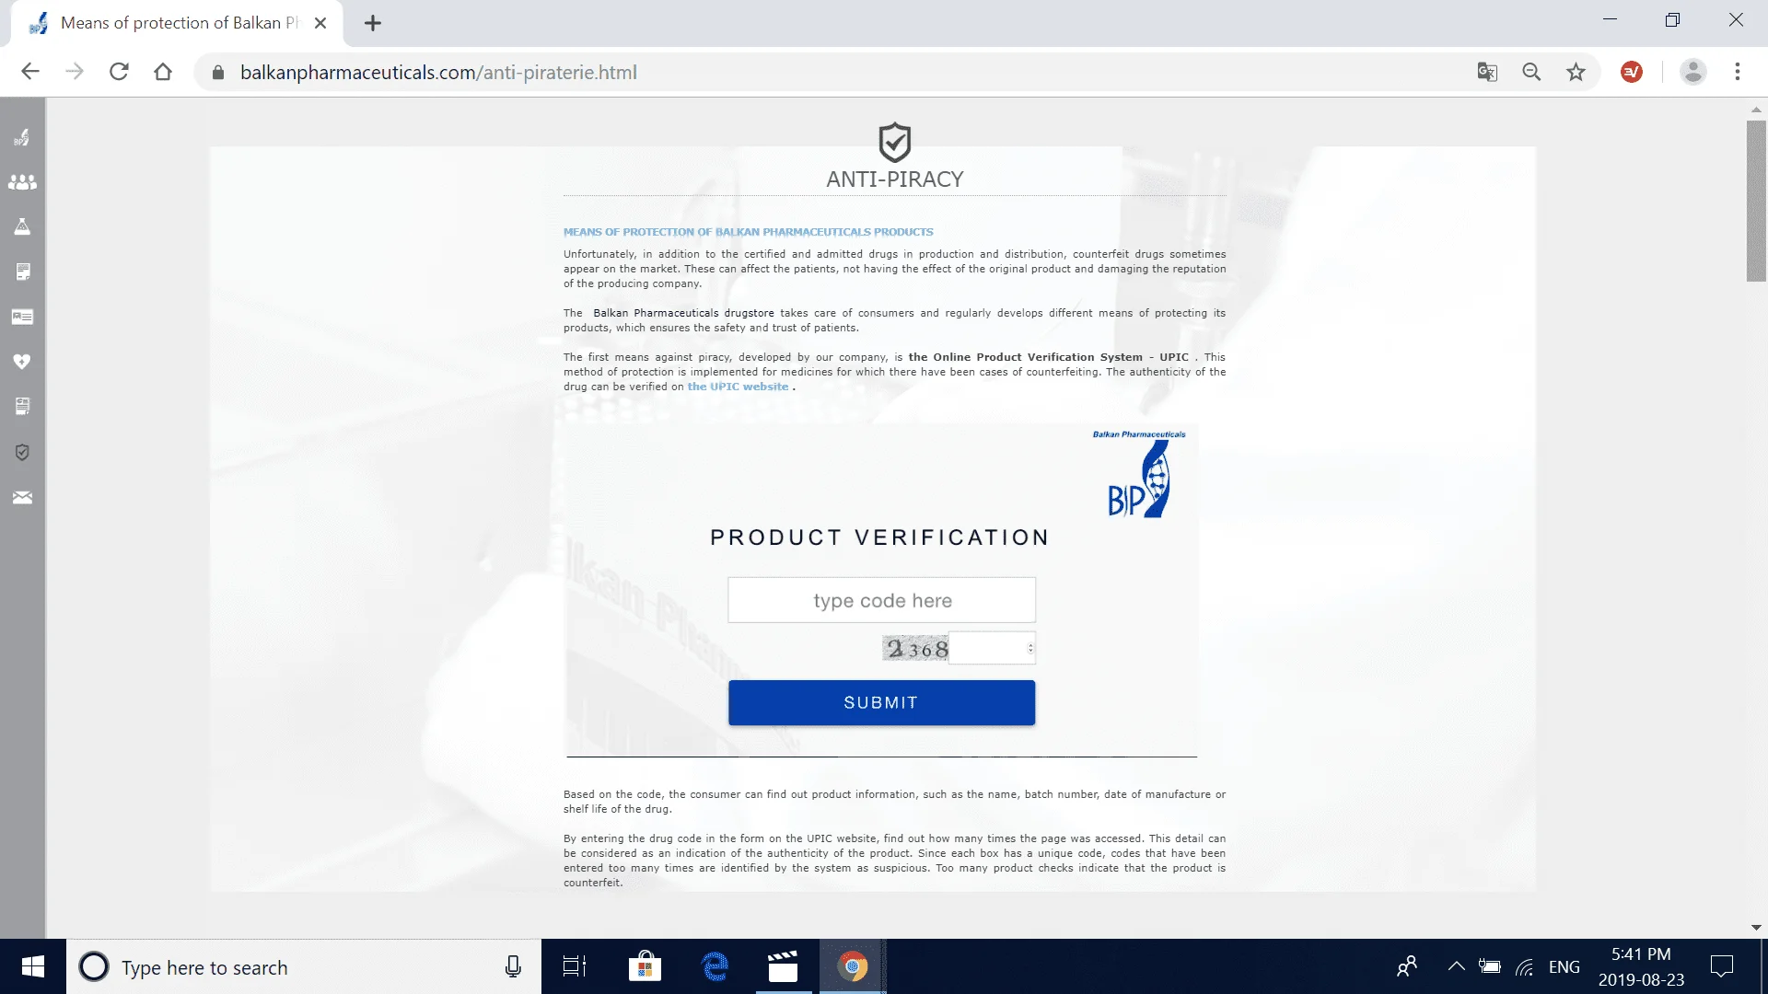Open the browser home page icon
This screenshot has width=1768, height=994.
click(x=163, y=72)
